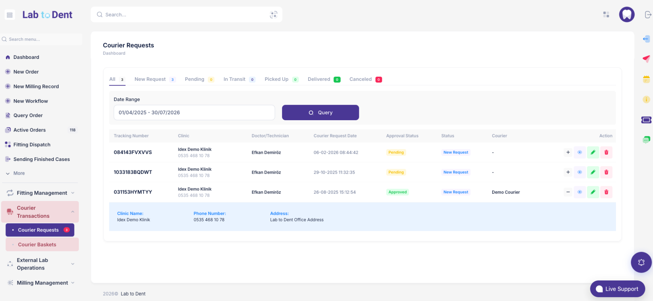Expand Milling Management sidebar section
This screenshot has height=301, width=653.
click(x=42, y=283)
